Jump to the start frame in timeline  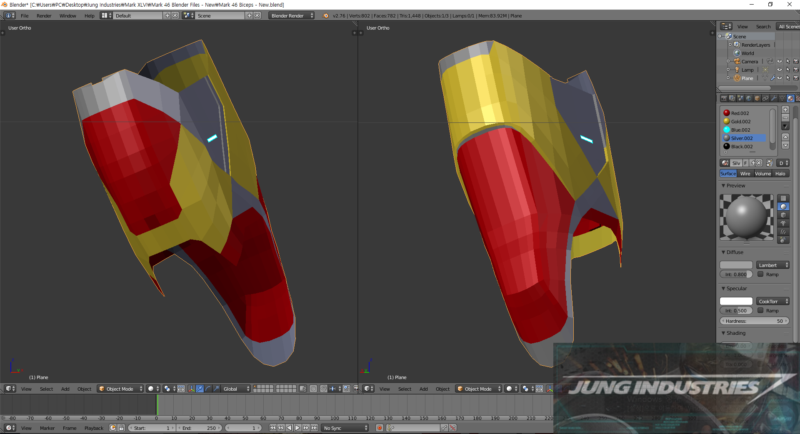click(x=272, y=428)
